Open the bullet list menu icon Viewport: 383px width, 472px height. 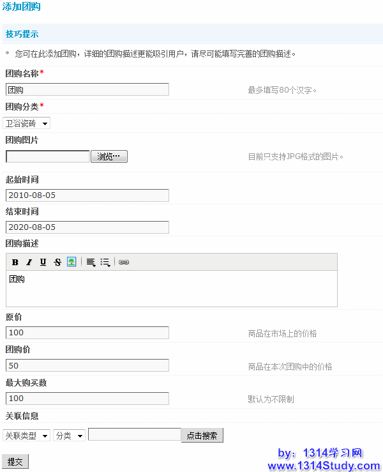click(105, 262)
